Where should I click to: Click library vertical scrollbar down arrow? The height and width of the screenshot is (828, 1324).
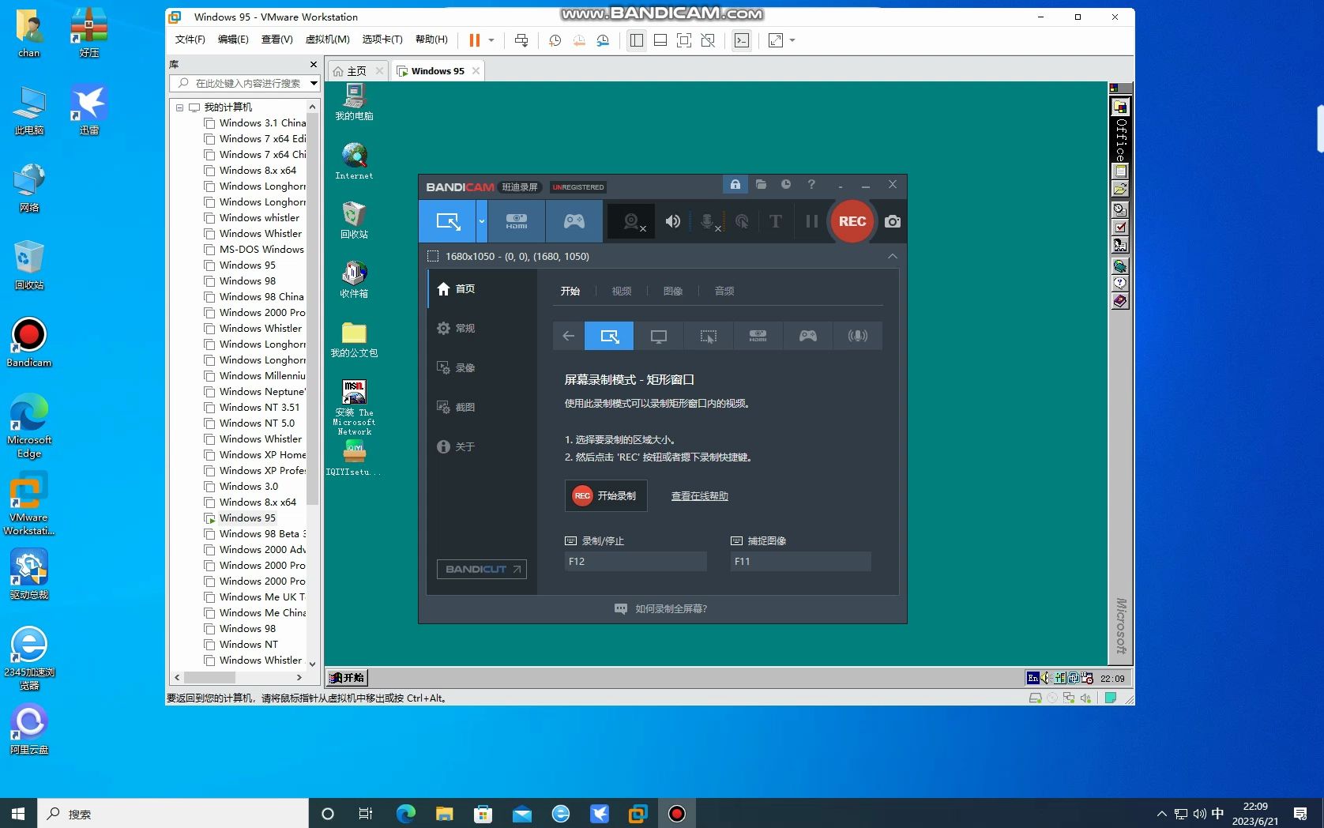click(312, 664)
